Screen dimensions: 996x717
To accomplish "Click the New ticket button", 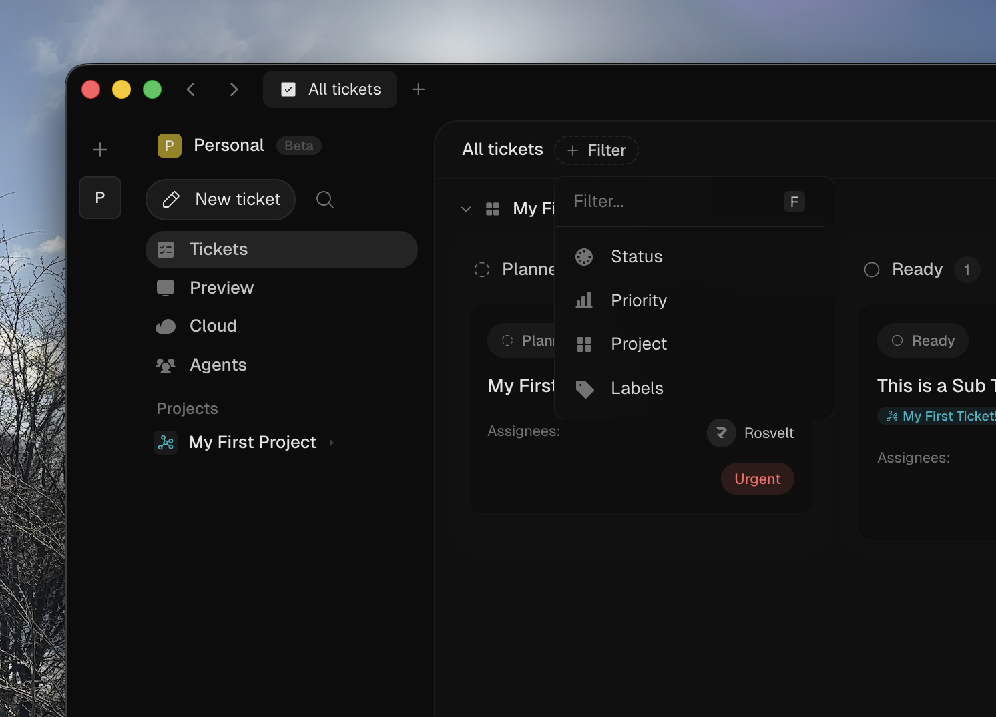I will (x=221, y=200).
